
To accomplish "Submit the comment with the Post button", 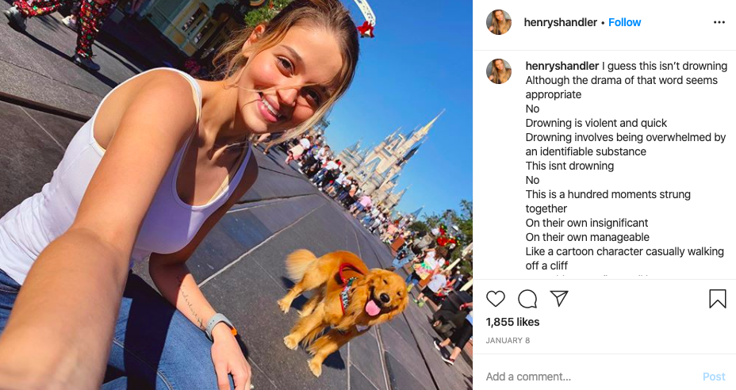I will click(714, 377).
